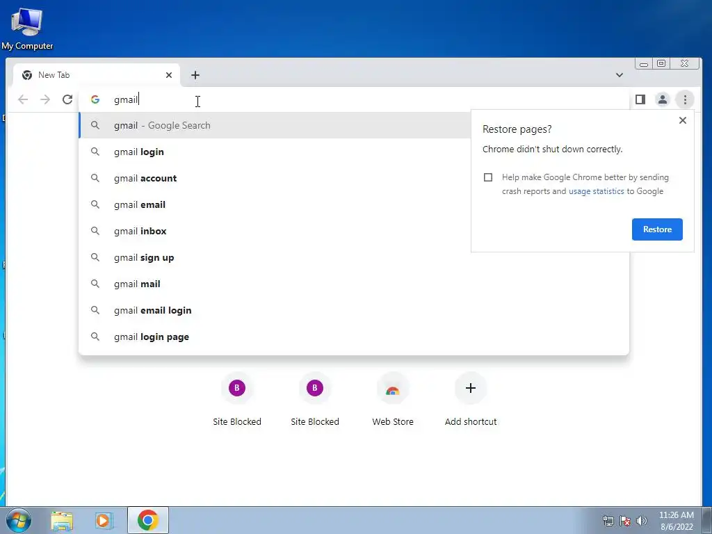Choose the gmail mail suggestion
Viewport: 712px width, 534px height.
click(354, 284)
